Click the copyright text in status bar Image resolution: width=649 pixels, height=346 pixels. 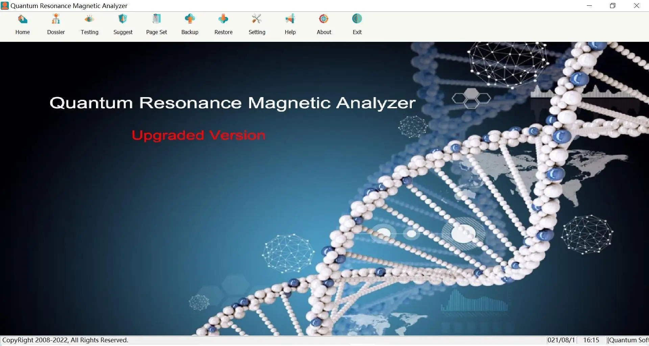tap(65, 340)
